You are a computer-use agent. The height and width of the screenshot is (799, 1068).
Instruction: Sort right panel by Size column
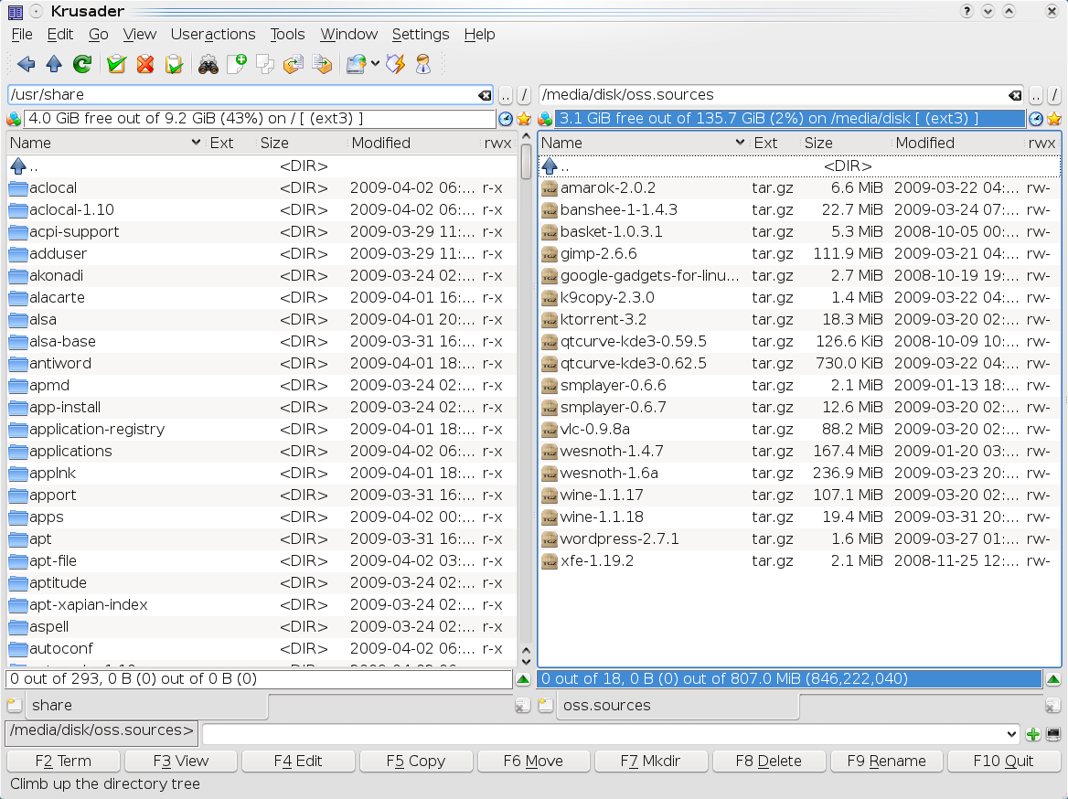[845, 143]
